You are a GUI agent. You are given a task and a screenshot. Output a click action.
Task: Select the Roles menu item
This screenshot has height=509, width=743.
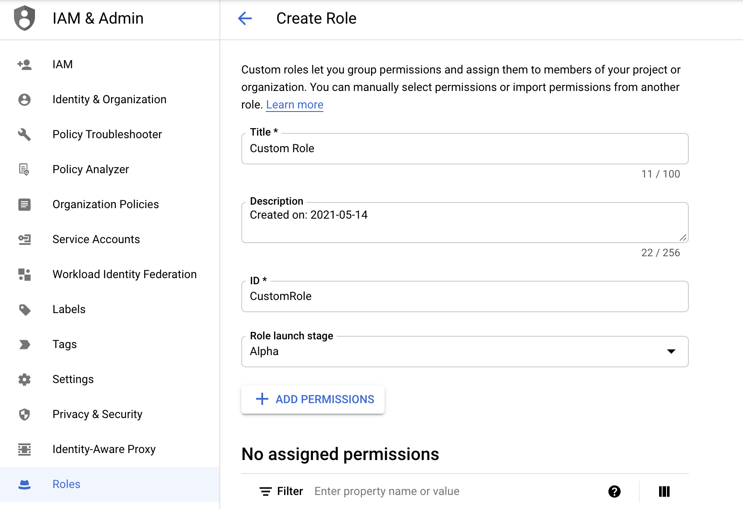pos(110,484)
